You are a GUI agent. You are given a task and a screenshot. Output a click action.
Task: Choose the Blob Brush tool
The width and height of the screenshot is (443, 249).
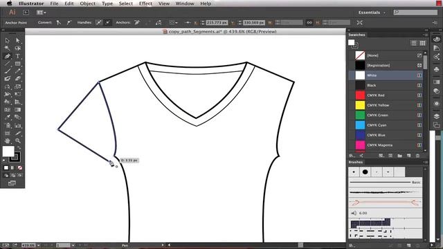(x=8, y=79)
